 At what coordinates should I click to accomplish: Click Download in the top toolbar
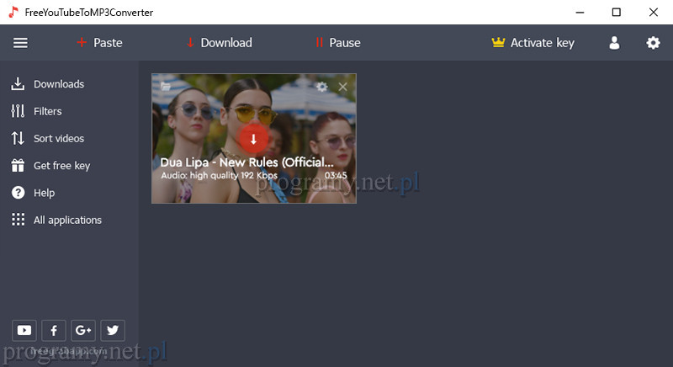219,43
